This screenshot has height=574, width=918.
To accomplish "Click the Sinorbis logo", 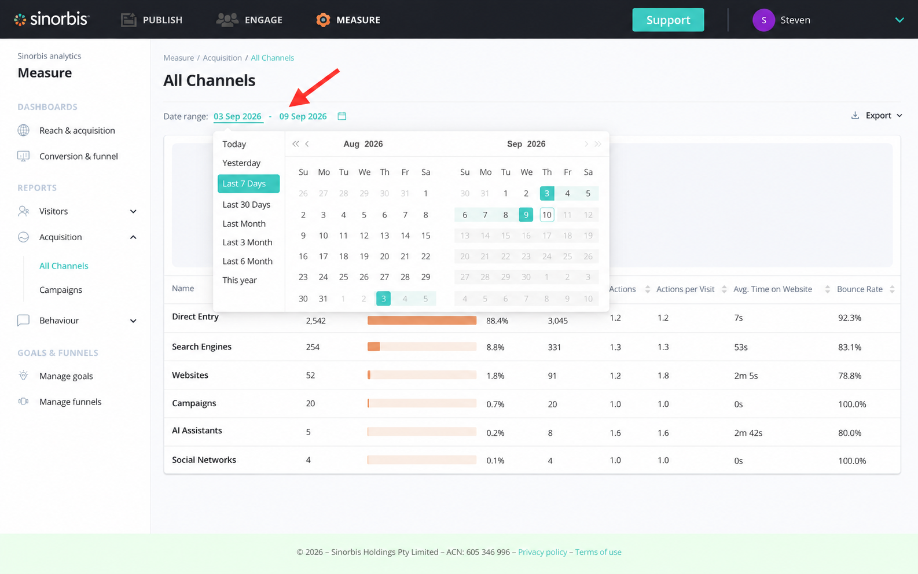I will pyautogui.click(x=52, y=20).
